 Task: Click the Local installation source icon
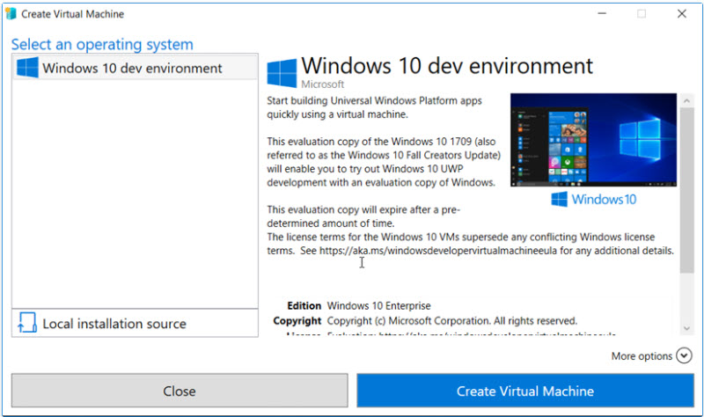click(26, 324)
